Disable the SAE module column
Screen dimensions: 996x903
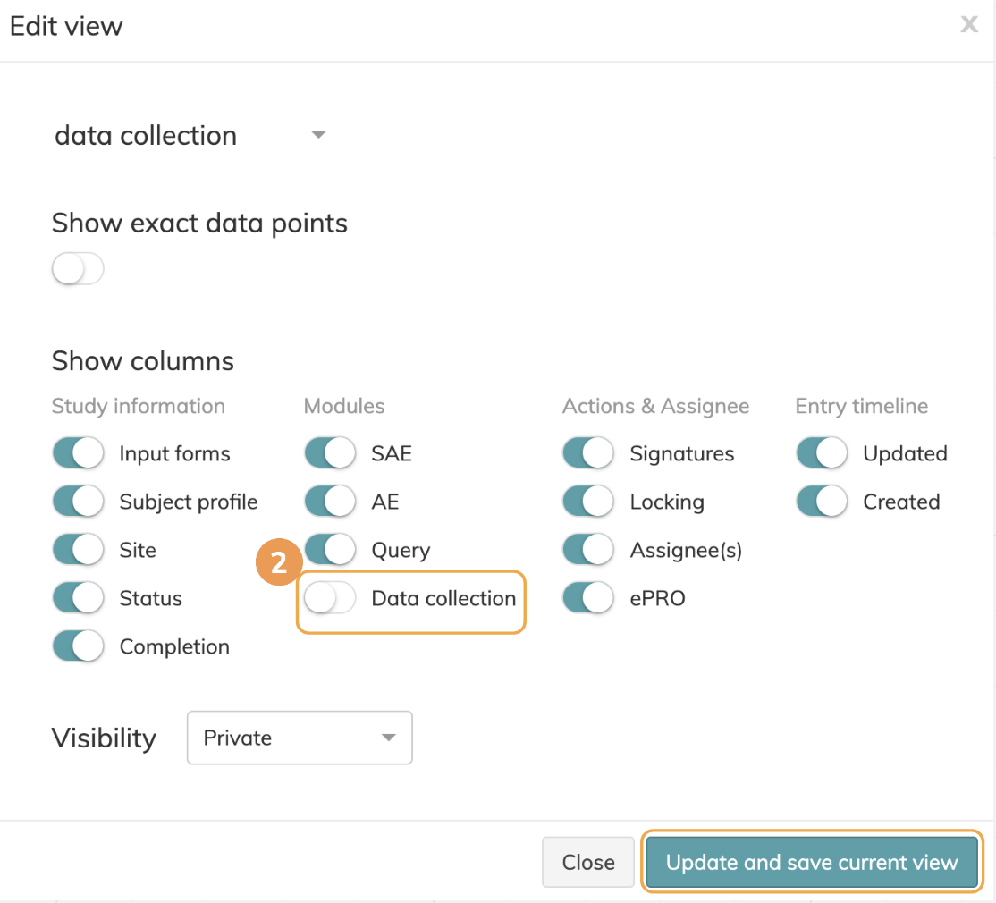pos(330,454)
